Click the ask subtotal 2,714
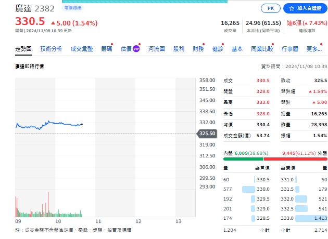The width and height of the screenshot is (328, 239). tap(321, 230)
